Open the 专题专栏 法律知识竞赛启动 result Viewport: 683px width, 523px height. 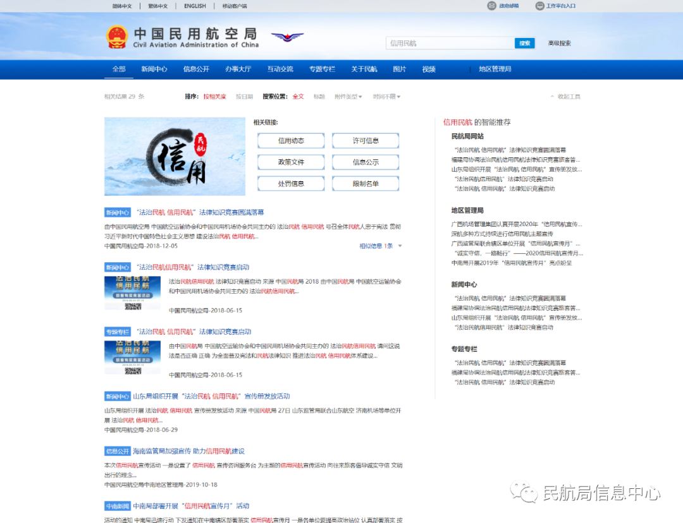point(194,332)
